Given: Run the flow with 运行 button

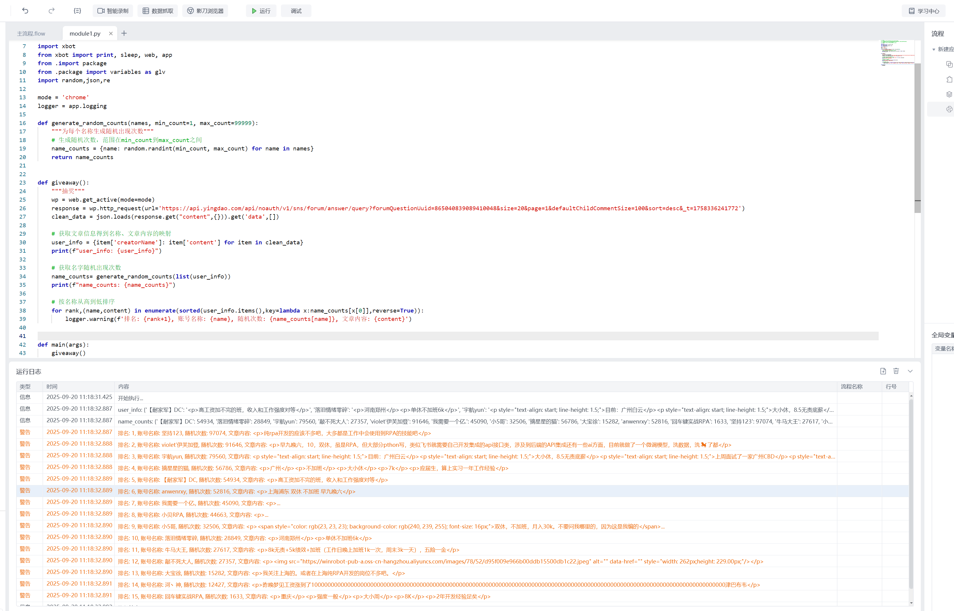Looking at the screenshot, I should coord(261,11).
